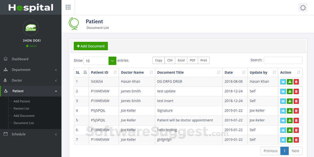Image resolution: width=314 pixels, height=157 pixels.
Task: Open the entries count dropdown
Action: click(112, 61)
